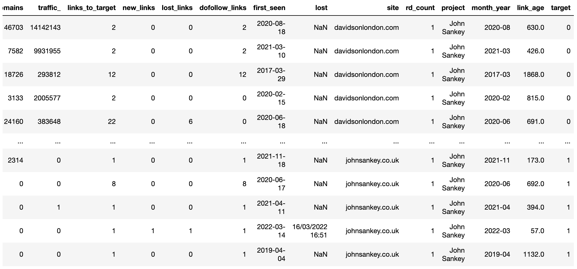Click the month_year cell 2022-03
This screenshot has height=269, width=577.
[x=497, y=231]
